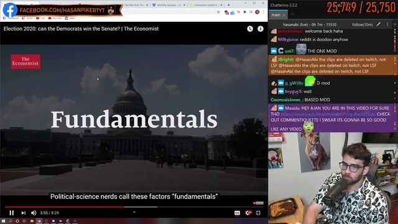Click the face emote in uni7's message
This screenshot has width=398, height=224.
(301, 49)
